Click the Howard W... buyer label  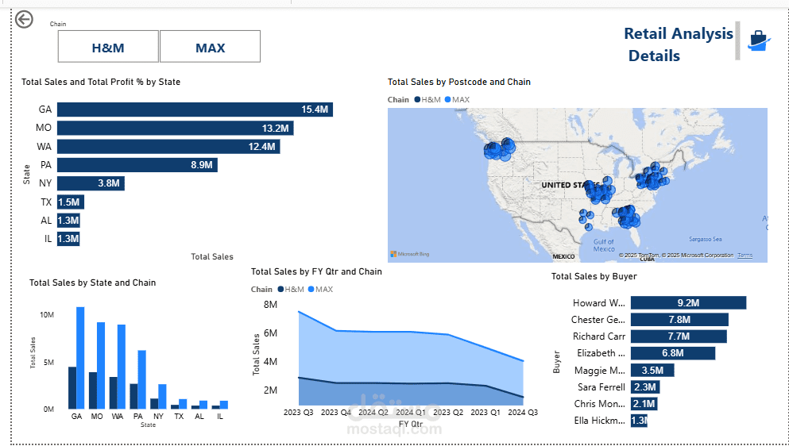click(599, 302)
